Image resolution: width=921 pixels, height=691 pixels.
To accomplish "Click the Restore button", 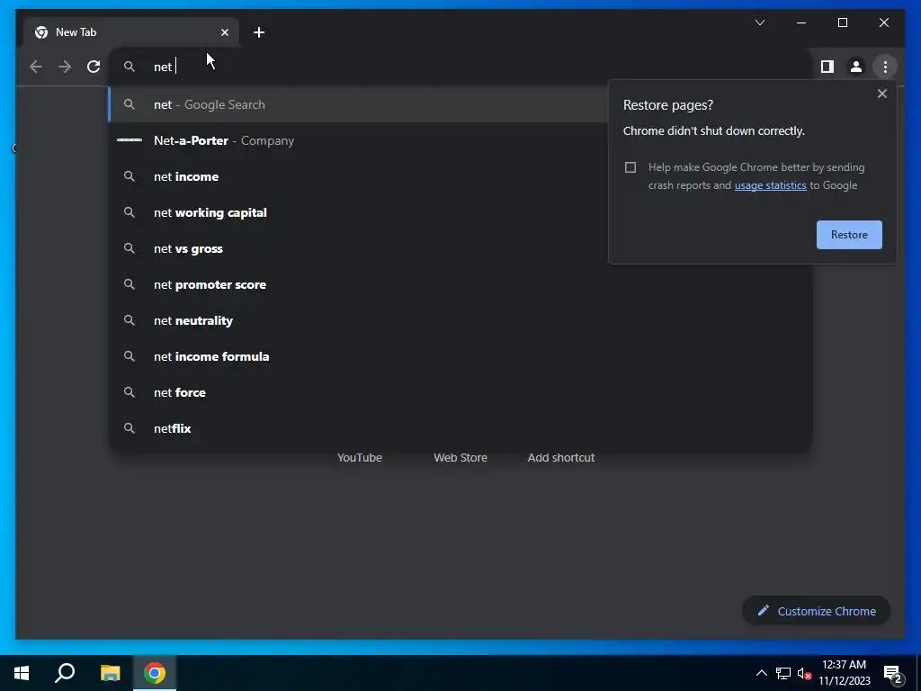I will [849, 235].
